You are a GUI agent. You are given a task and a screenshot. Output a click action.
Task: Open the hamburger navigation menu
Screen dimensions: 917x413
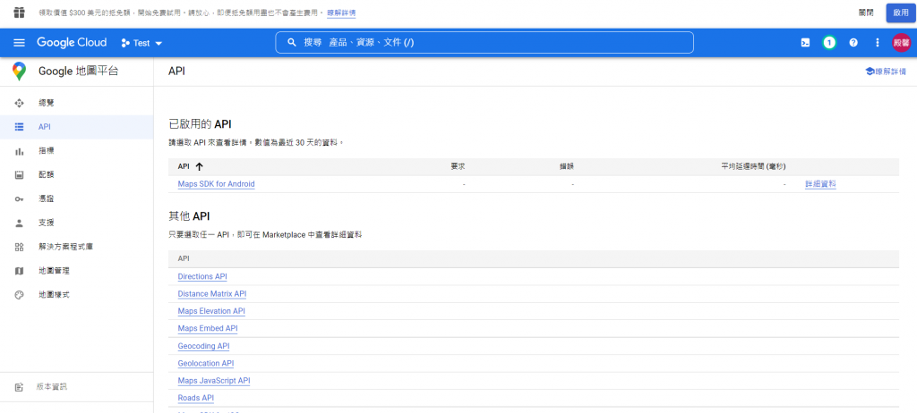coord(20,43)
